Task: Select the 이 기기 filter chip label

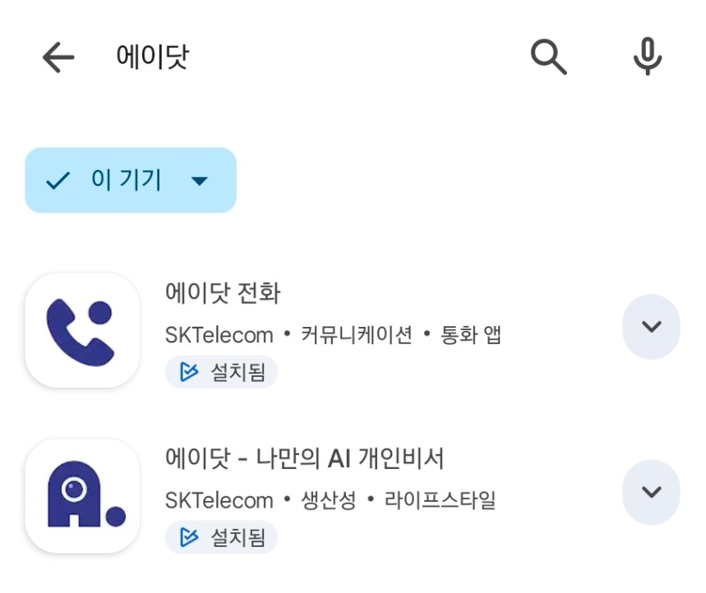Action: tap(127, 180)
